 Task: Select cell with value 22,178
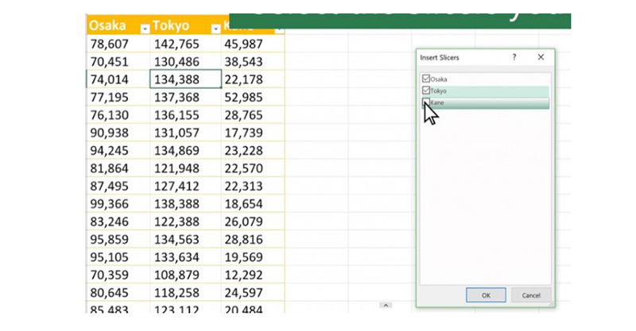253,79
